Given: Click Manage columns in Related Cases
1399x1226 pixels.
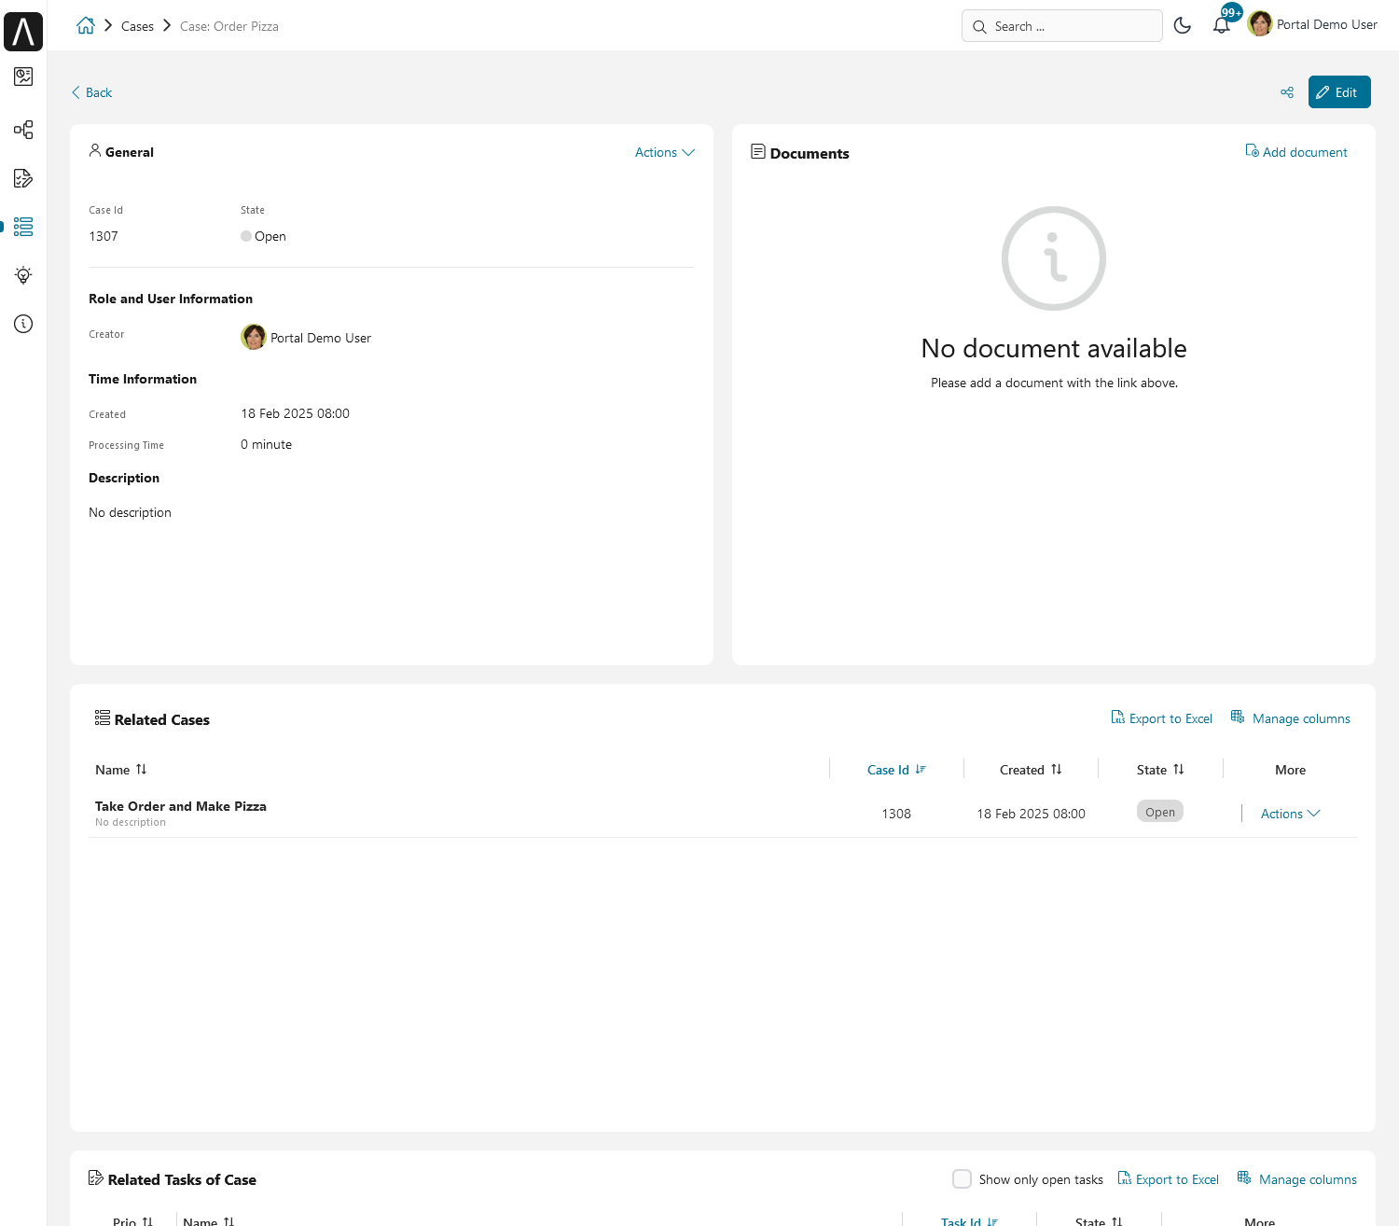Looking at the screenshot, I should [x=1291, y=718].
